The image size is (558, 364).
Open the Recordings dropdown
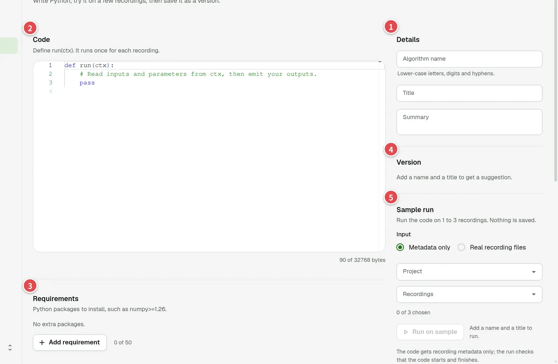pos(469,294)
